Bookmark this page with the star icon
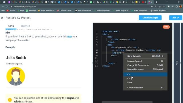 coord(164,7)
